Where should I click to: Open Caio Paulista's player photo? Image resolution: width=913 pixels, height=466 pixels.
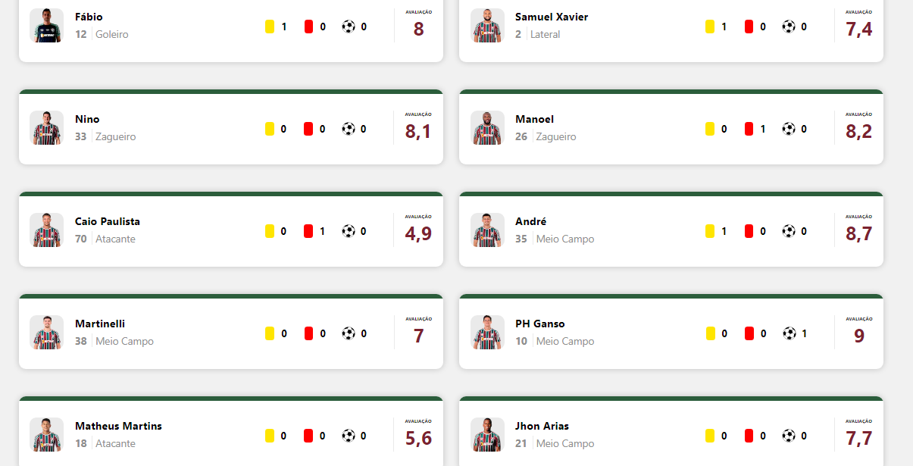click(x=46, y=230)
